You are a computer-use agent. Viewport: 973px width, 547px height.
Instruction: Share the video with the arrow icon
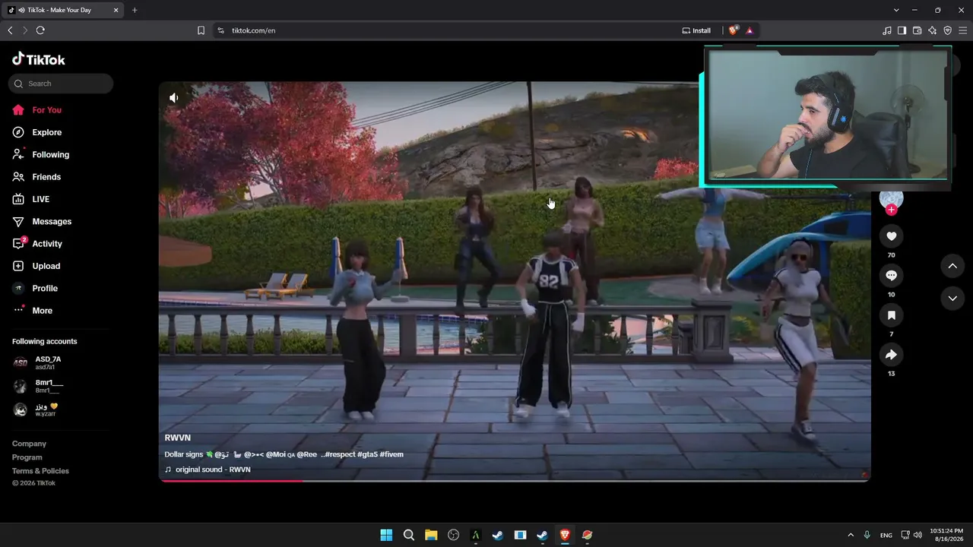[892, 354]
